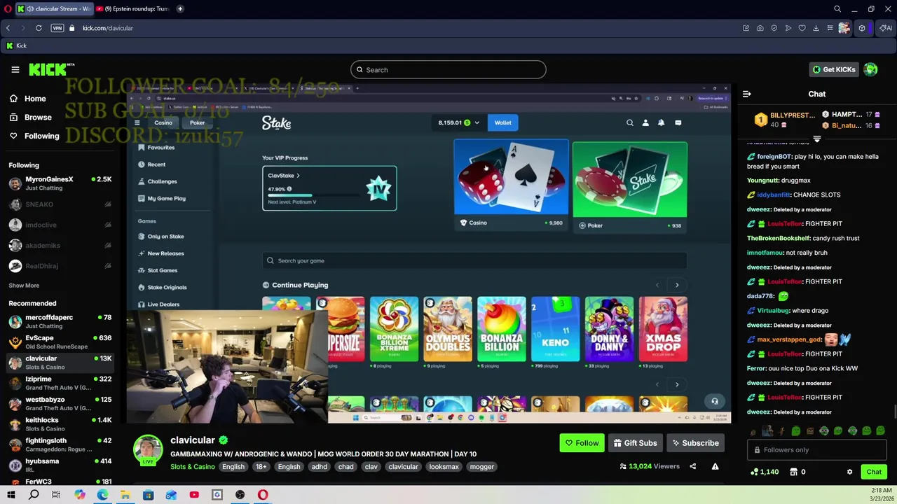The image size is (897, 504).
Task: Open EvScape recommended channel
Action: point(60,342)
